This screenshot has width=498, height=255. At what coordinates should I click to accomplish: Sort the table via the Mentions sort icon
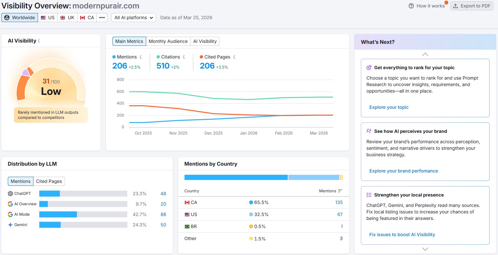(x=340, y=191)
